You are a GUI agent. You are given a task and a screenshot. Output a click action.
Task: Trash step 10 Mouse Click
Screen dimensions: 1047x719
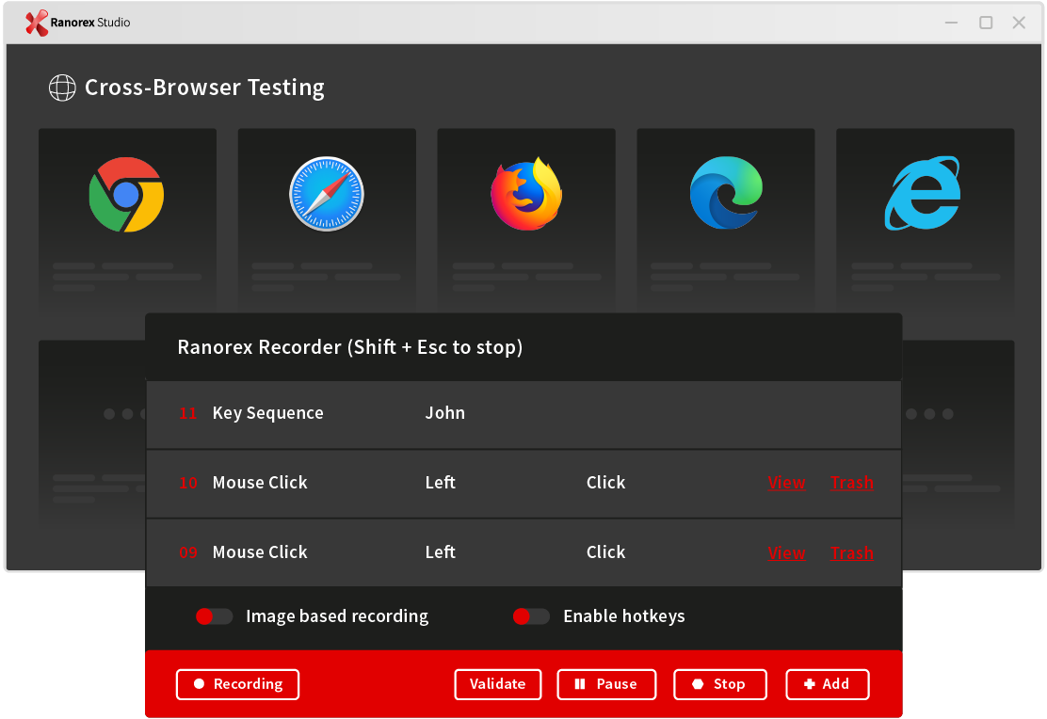(852, 483)
